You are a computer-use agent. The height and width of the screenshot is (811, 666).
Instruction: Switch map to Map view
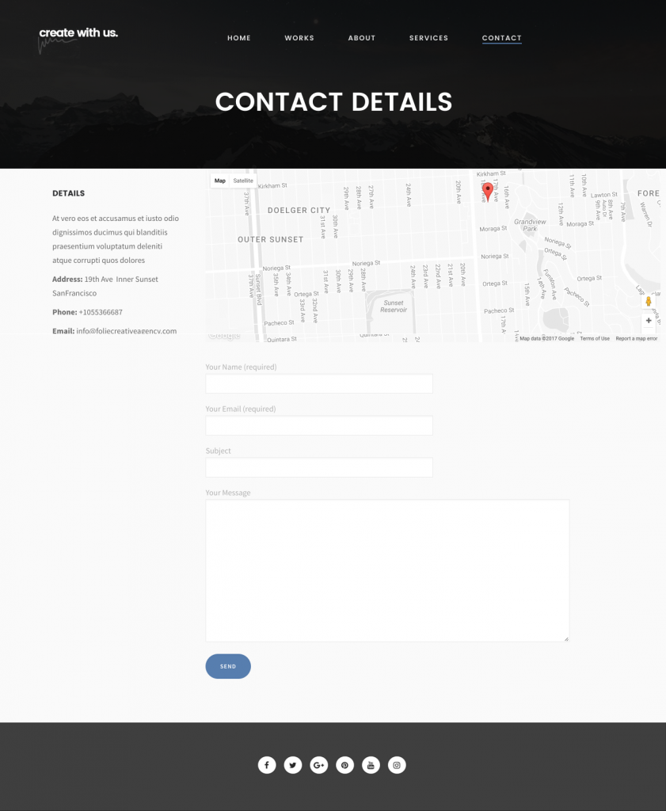220,181
